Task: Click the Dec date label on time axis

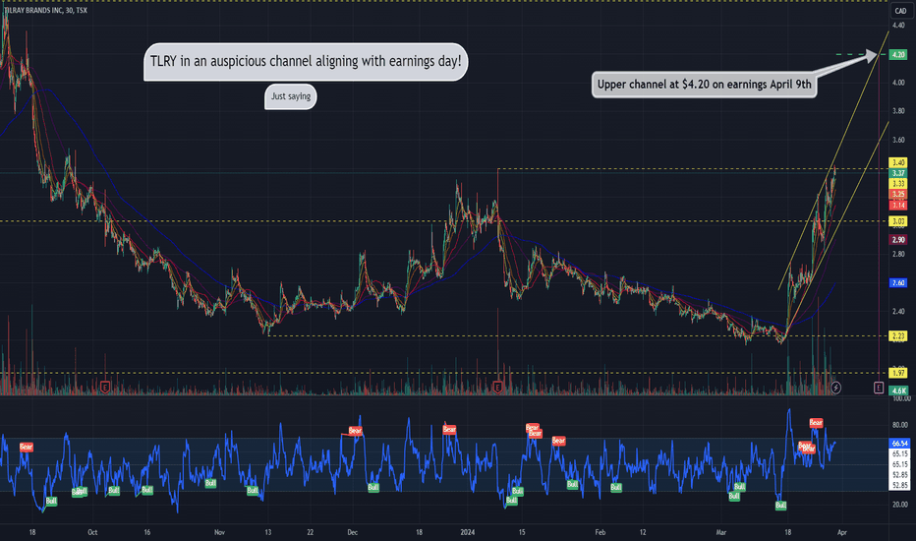Action: [352, 532]
